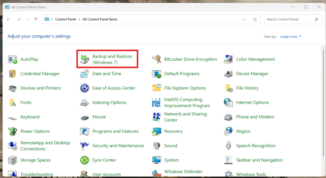This screenshot has width=326, height=178.
Task: Open the address bar history dropdown arrow
Action: point(244,19)
